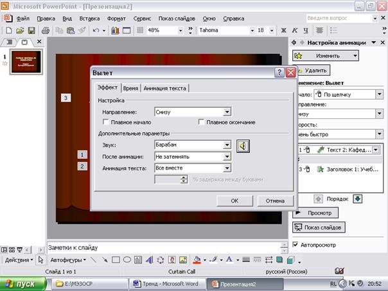Confirm the dialog with OK
Viewport: 388px width, 291px height.
point(234,200)
